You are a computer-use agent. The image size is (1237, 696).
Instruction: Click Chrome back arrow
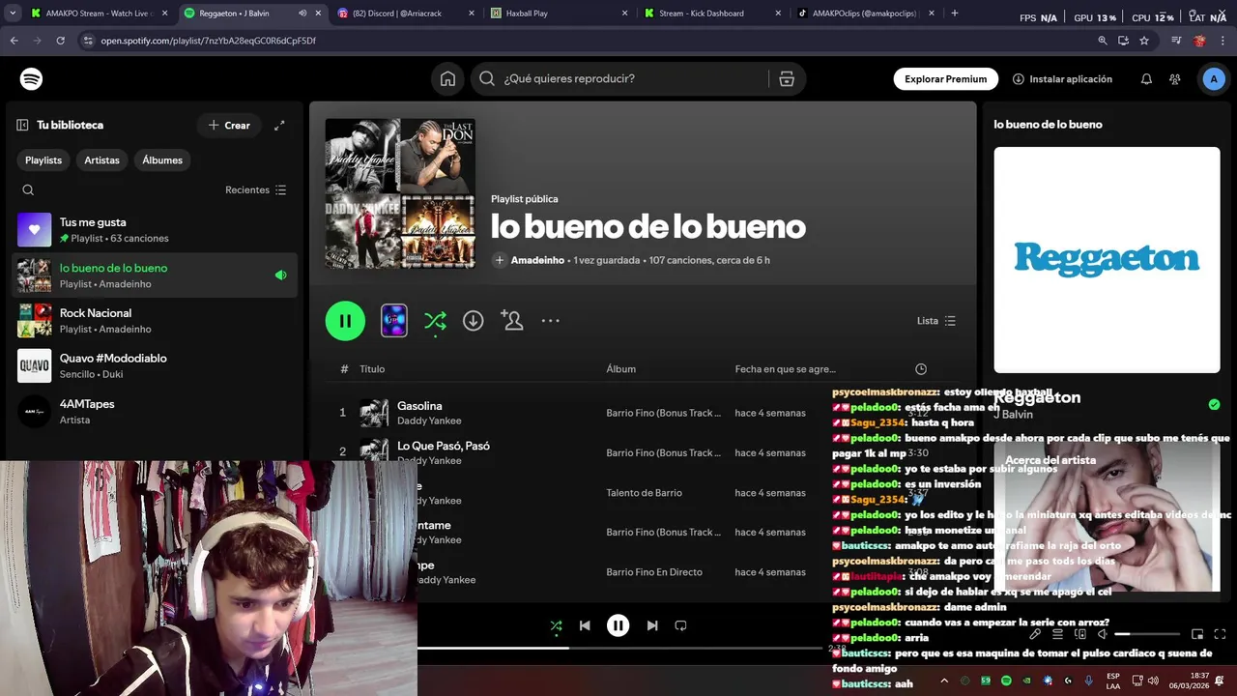(x=14, y=41)
